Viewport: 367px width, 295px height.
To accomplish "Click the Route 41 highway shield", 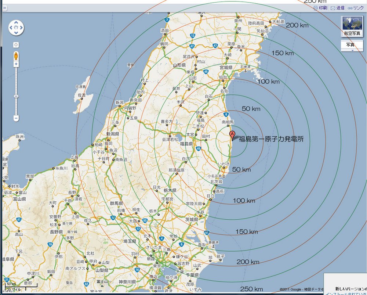I will (19, 220).
